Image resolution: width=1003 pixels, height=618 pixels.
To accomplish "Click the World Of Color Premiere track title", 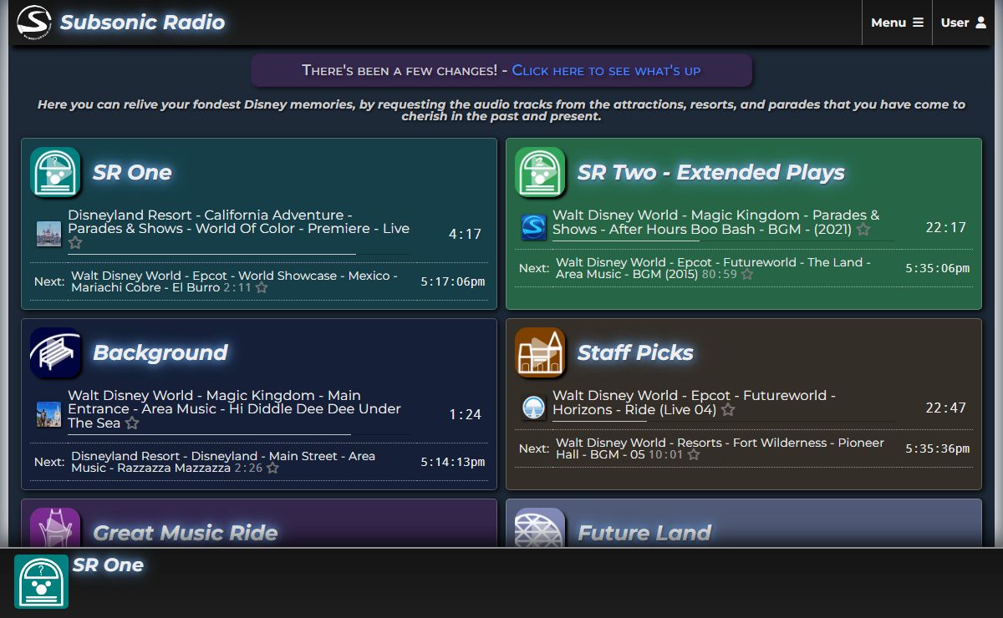I will 238,222.
